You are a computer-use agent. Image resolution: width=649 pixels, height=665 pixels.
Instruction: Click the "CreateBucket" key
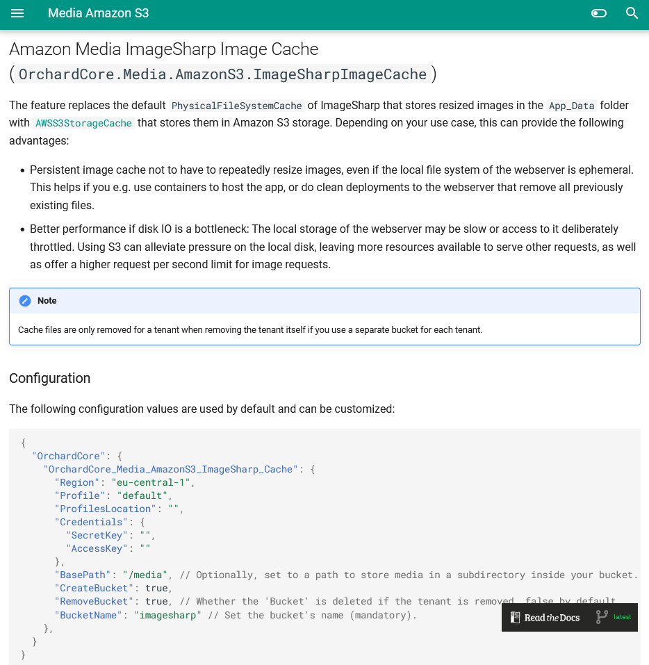click(x=95, y=588)
